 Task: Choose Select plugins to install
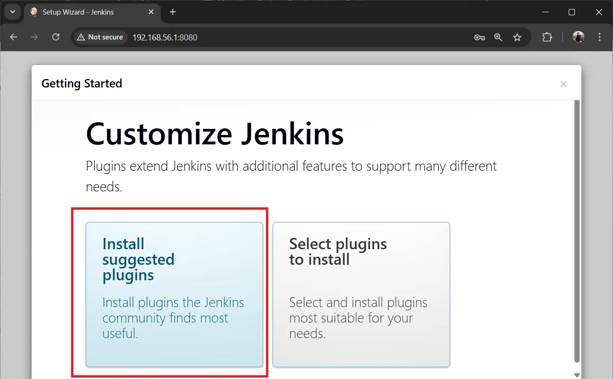[x=361, y=295]
